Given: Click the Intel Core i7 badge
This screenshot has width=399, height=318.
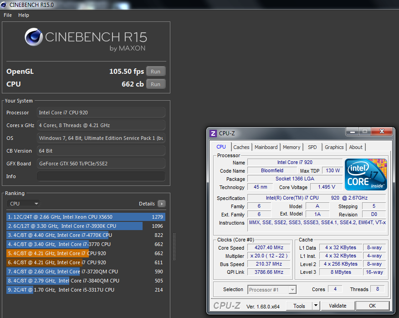Looking at the screenshot, I should coord(366,174).
